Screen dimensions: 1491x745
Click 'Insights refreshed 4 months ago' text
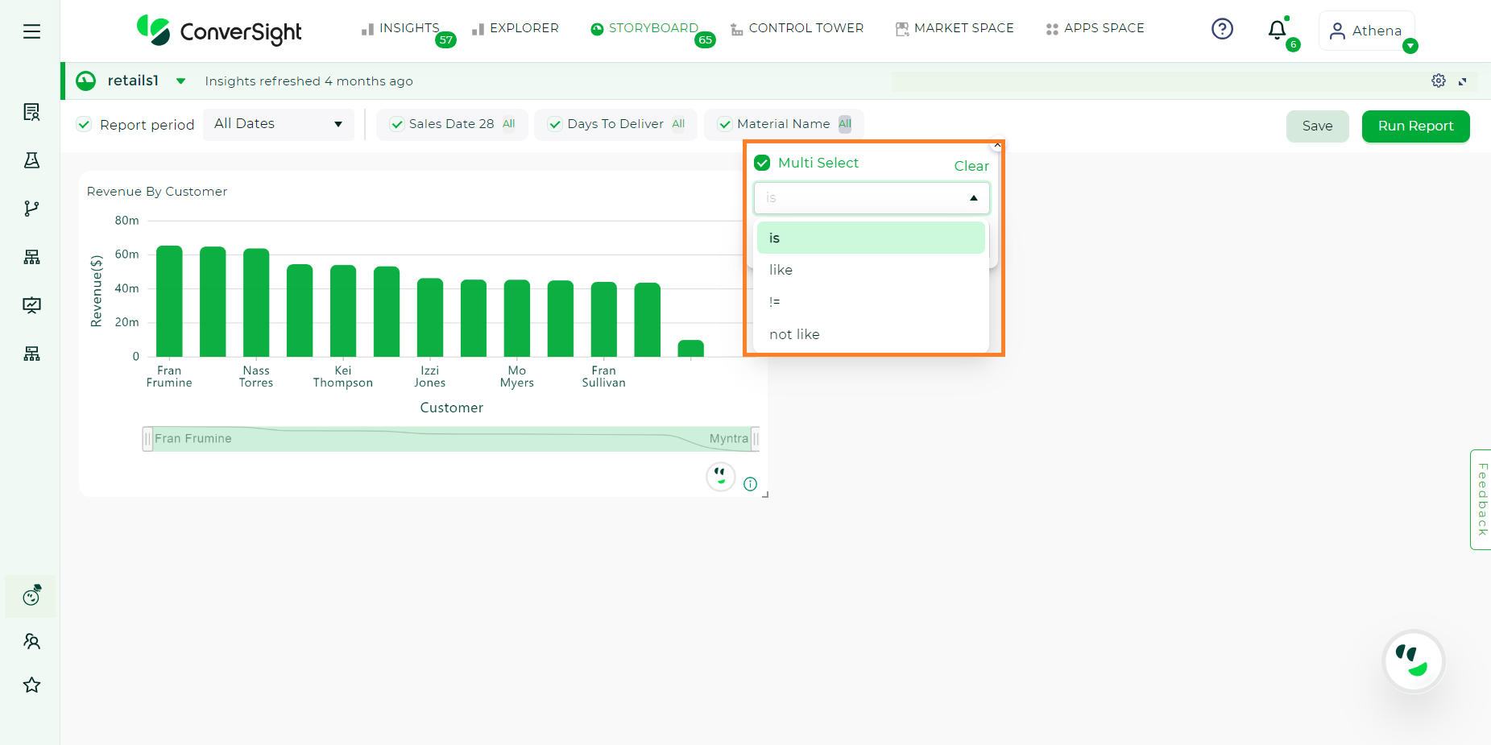click(309, 81)
